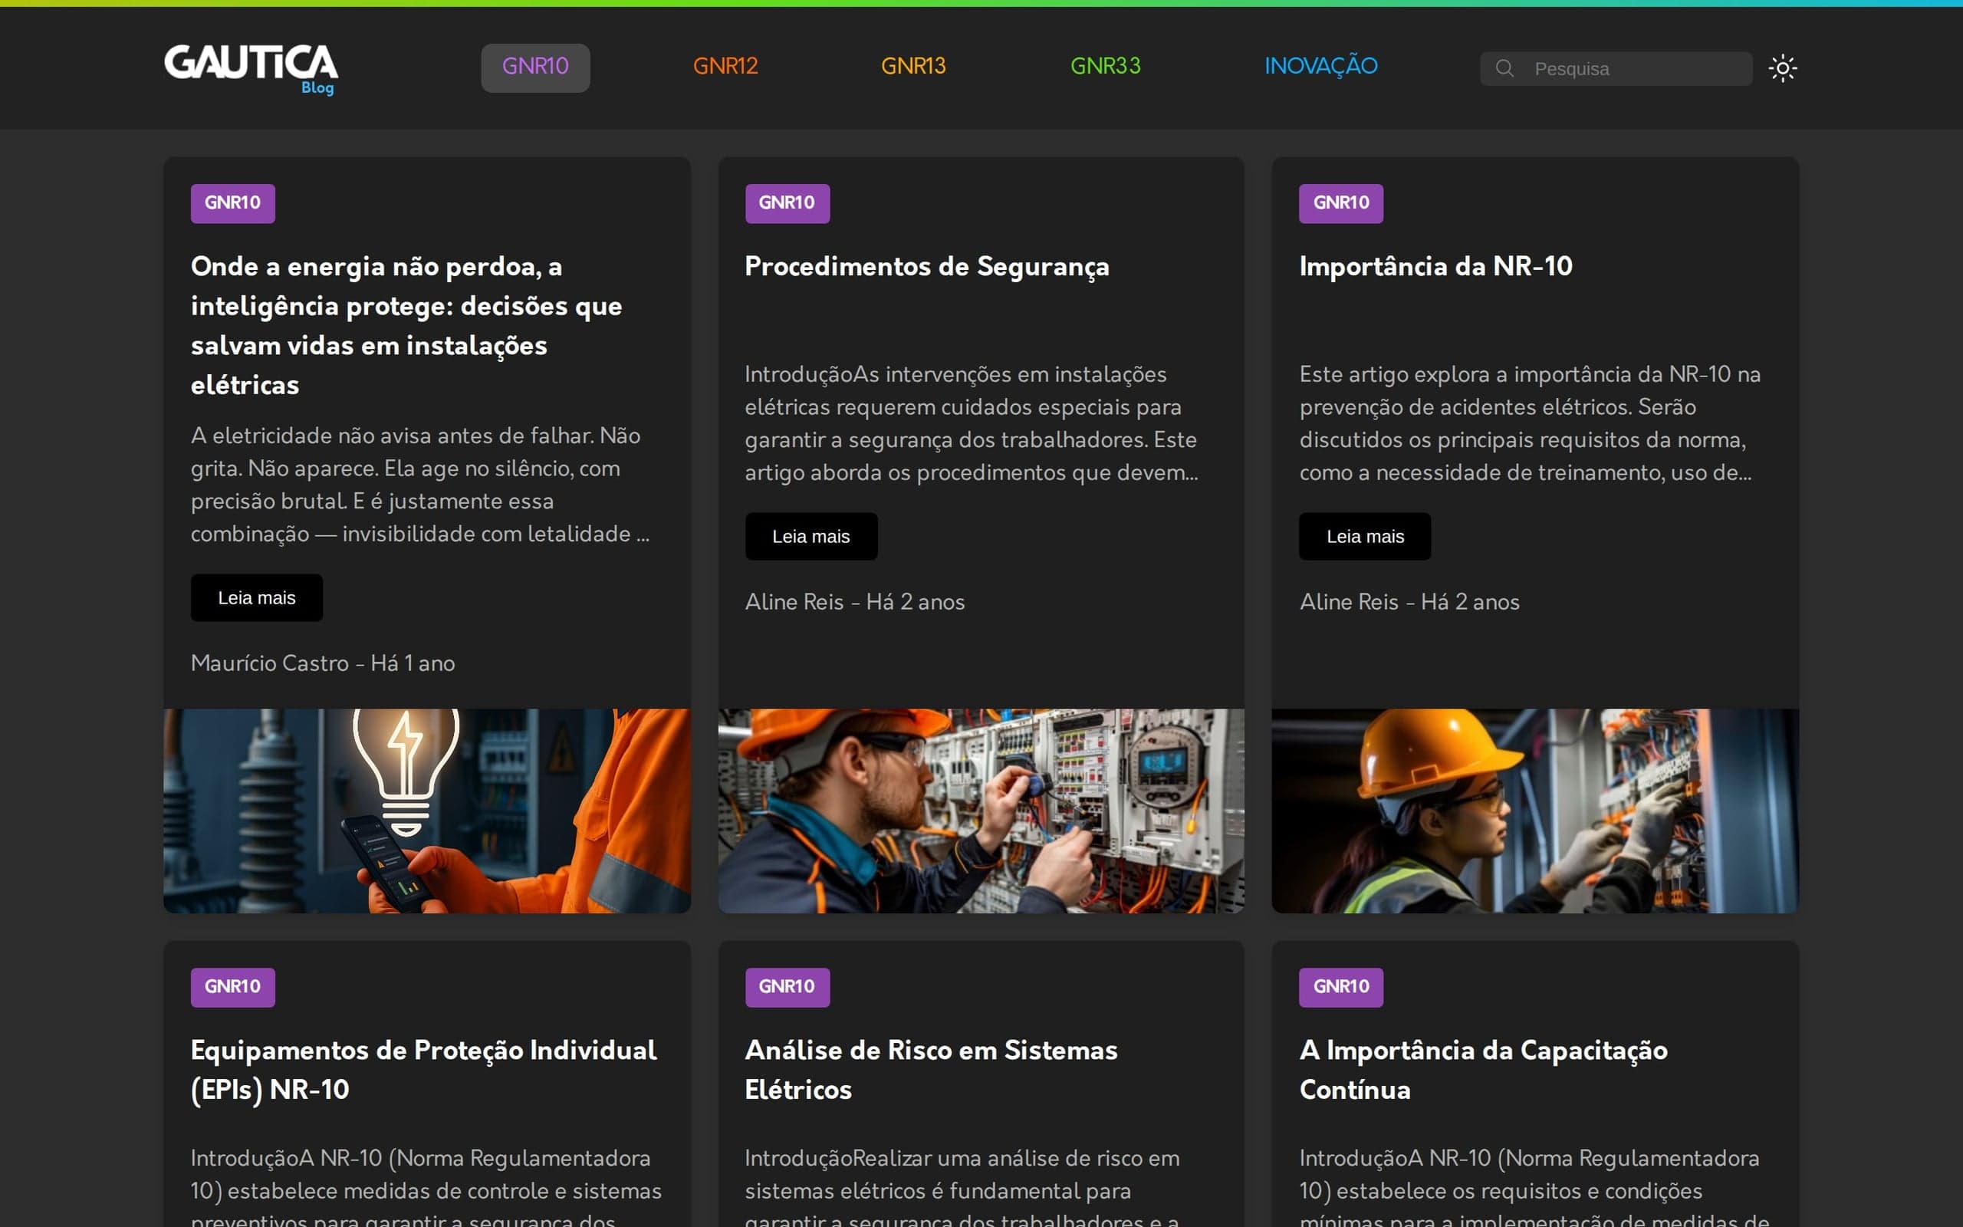Screen dimensions: 1963x1227
Task: Open A Importância da Capacitação Contínua article
Action: click(1483, 1070)
